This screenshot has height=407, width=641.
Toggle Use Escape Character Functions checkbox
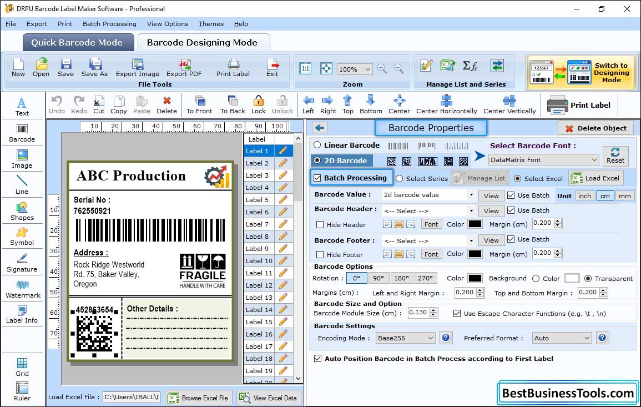[x=457, y=314]
